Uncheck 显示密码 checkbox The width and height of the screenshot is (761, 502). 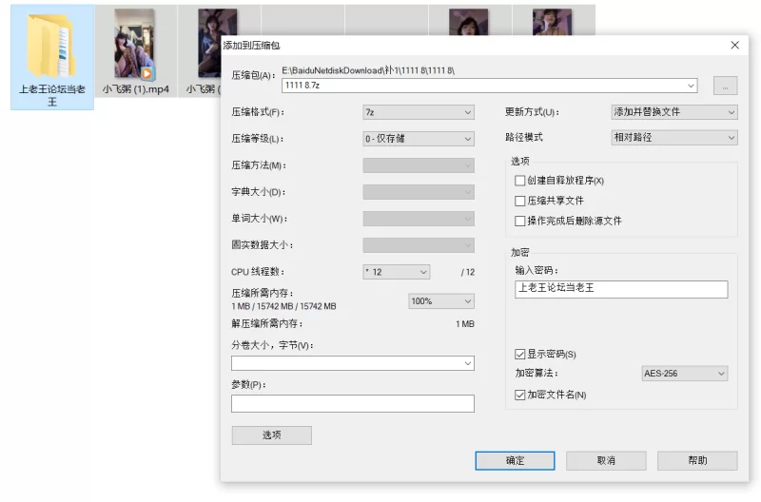tap(519, 355)
